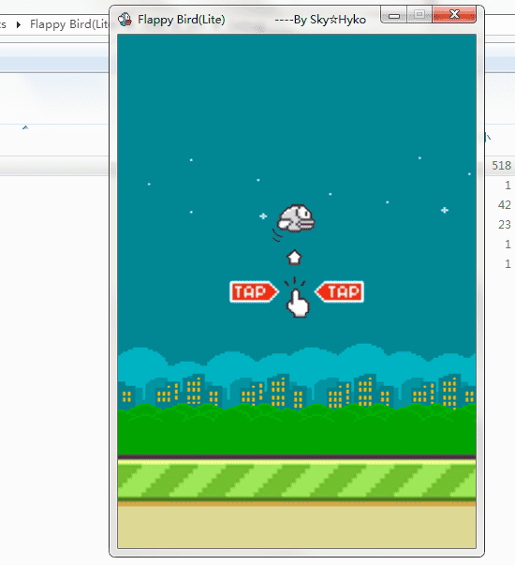Click the left red TAP sign
515x565 pixels.
pyautogui.click(x=254, y=291)
